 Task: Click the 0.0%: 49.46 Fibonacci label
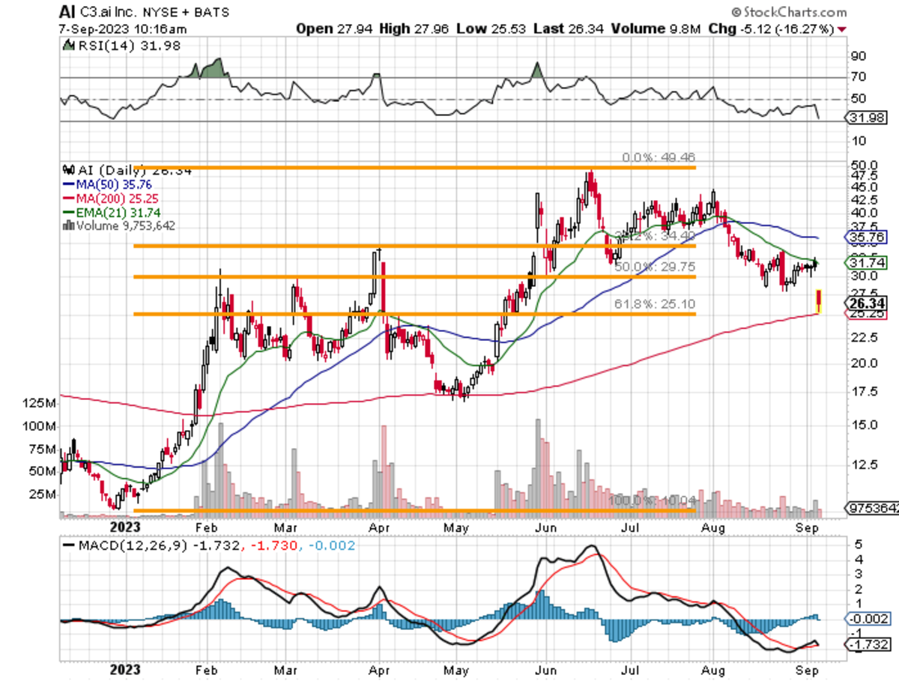pos(659,158)
